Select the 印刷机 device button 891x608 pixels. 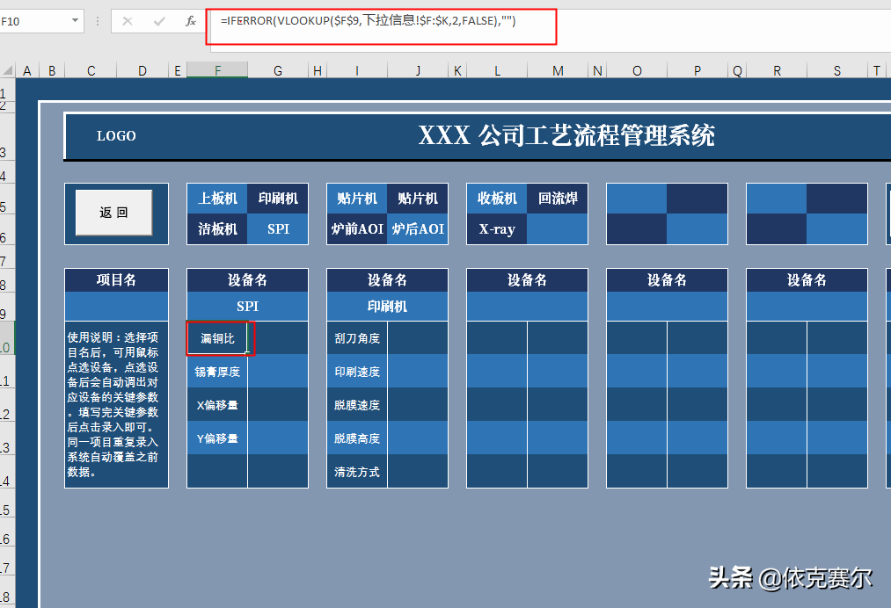(x=278, y=198)
